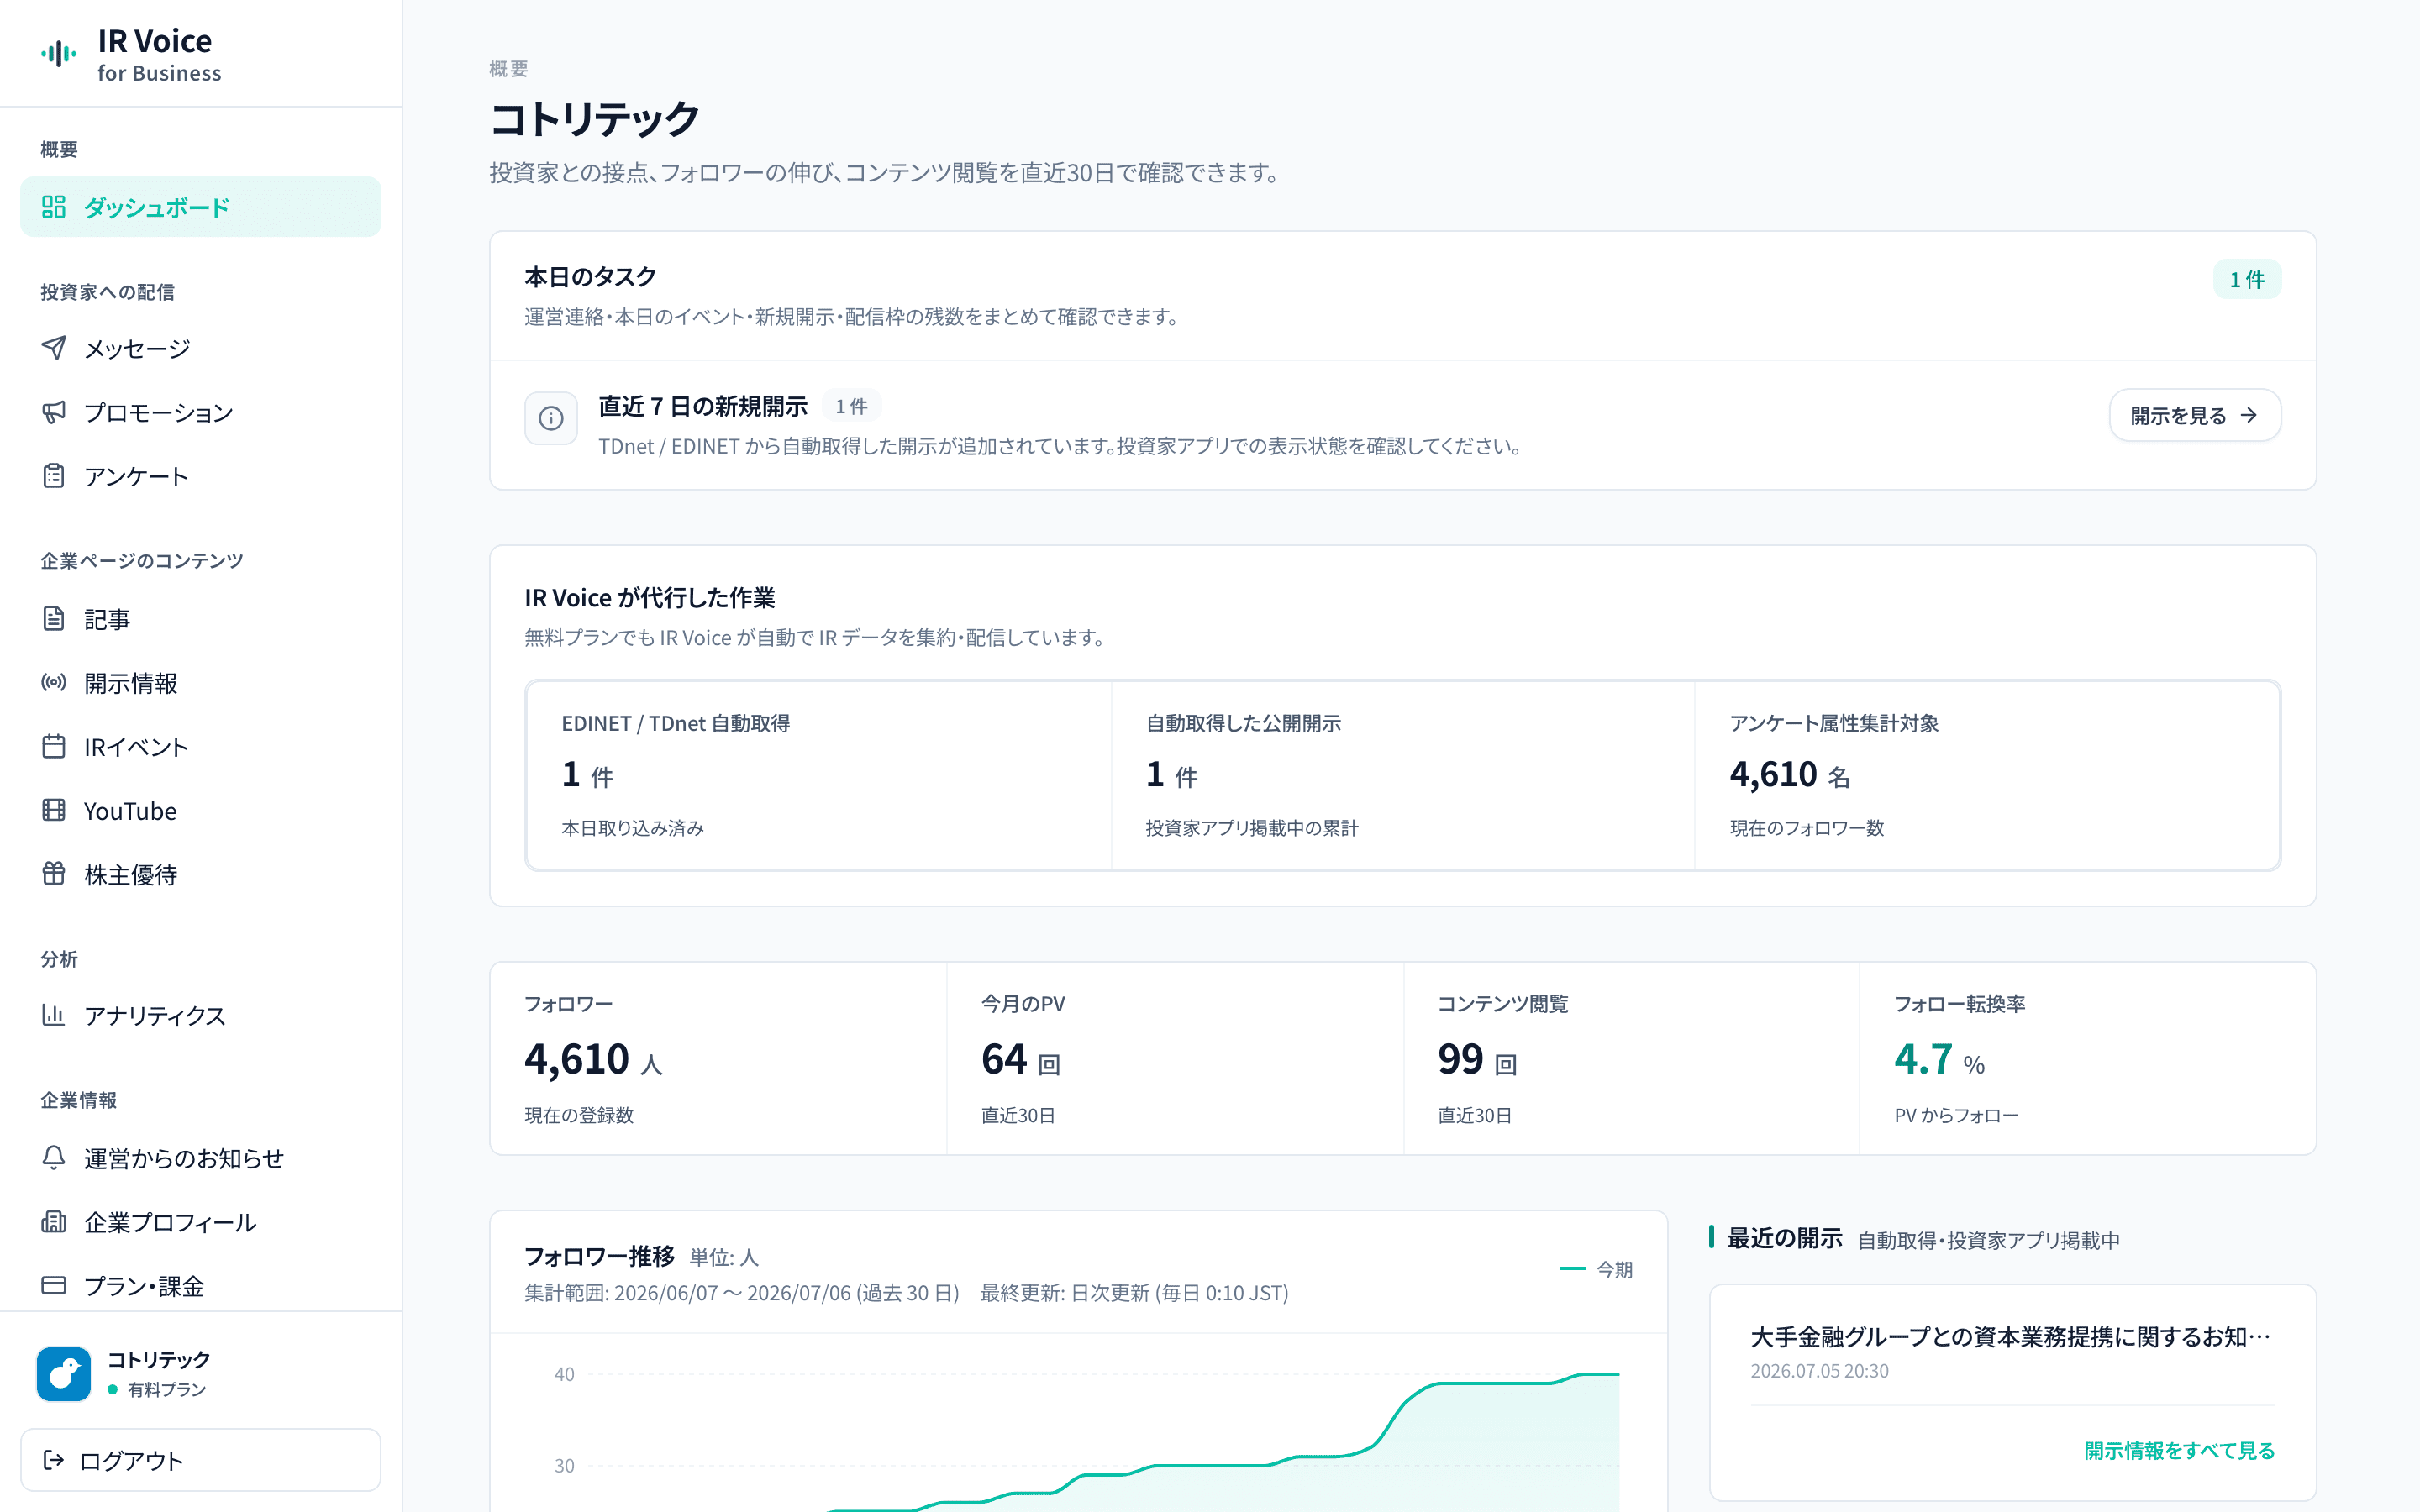Open 企業プロフィール page
The height and width of the screenshot is (1512, 2420).
(201, 1222)
